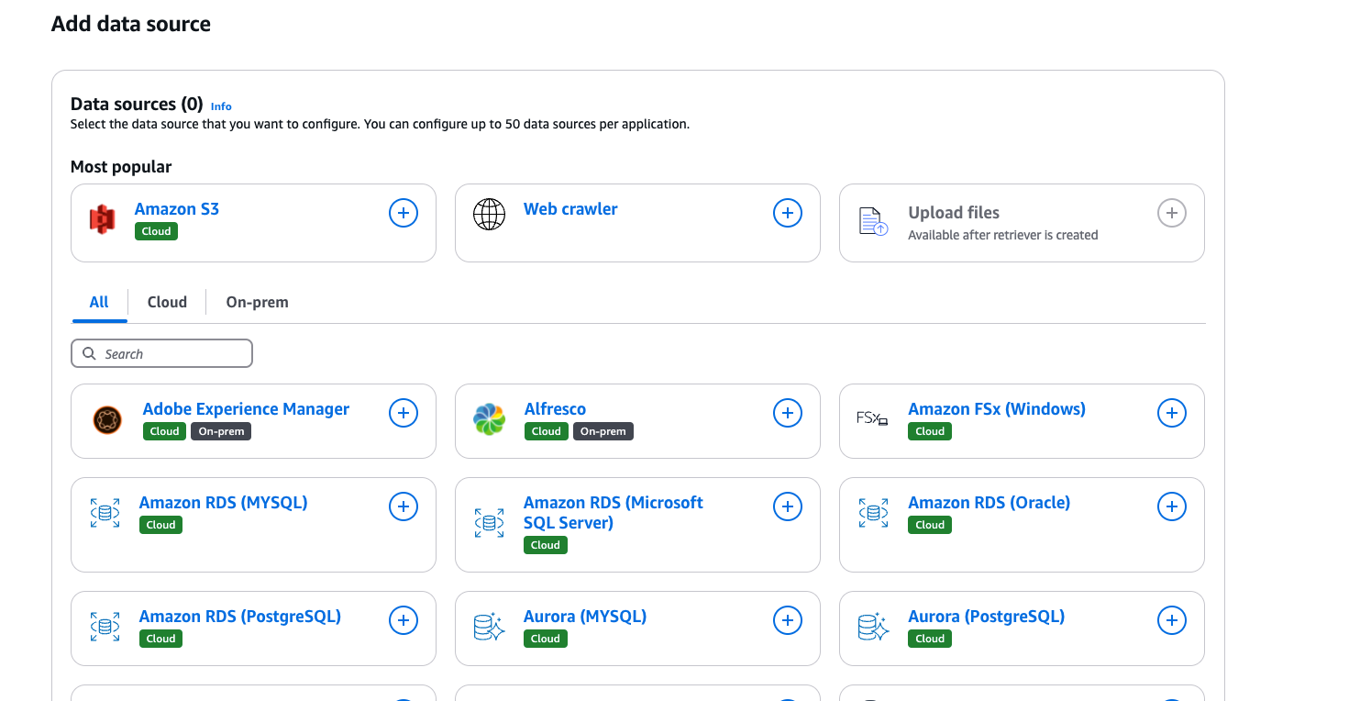Viewport: 1371px width, 701px height.
Task: Open the Aurora (PostgreSQL) title link
Action: point(987,617)
